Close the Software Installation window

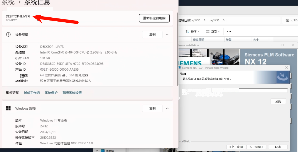point(293,45)
